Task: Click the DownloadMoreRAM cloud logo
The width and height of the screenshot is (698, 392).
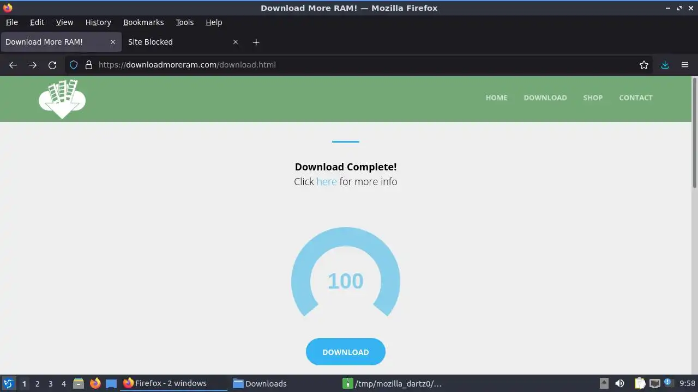Action: coord(62,99)
